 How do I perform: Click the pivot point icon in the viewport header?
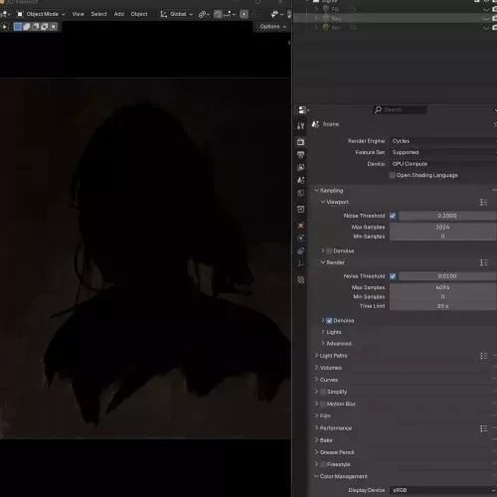click(204, 14)
